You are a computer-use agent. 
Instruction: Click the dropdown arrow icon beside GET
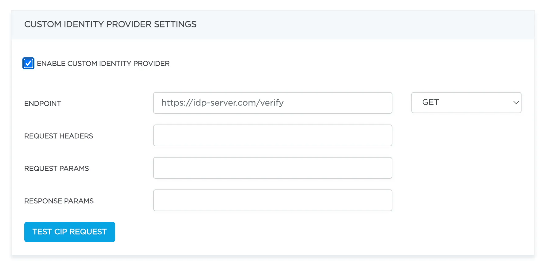click(516, 102)
